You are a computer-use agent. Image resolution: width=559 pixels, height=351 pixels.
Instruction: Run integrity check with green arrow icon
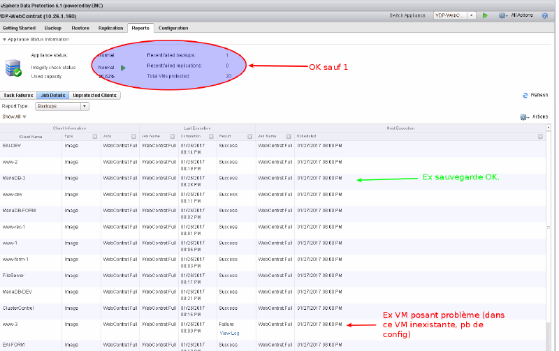[123, 68]
